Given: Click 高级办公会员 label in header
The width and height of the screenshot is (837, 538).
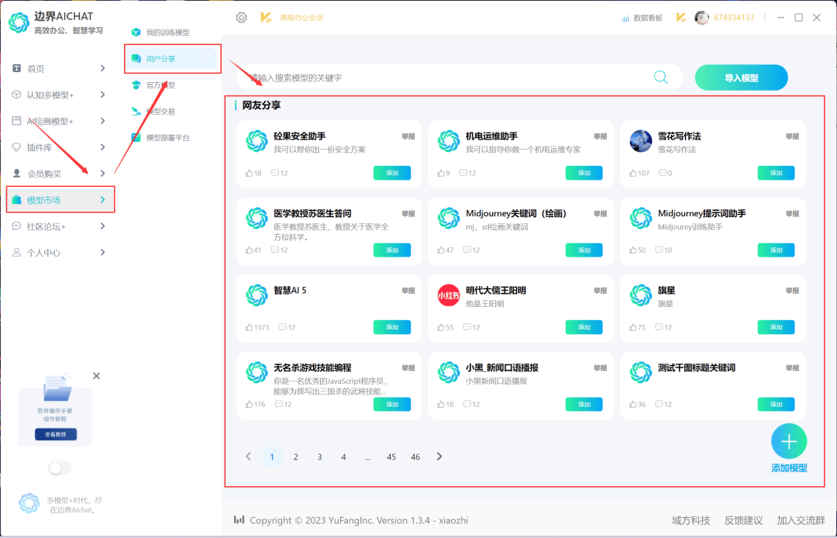Looking at the screenshot, I should 301,18.
